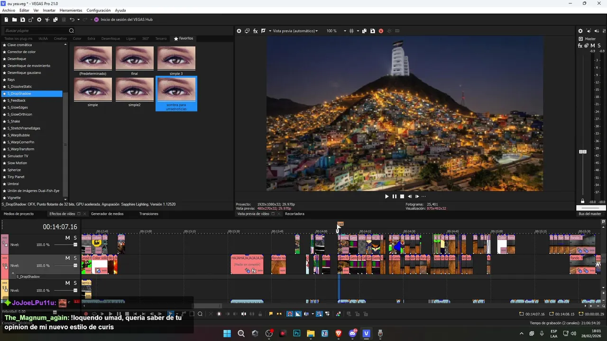Switch to the Favoritos plugin tab
607x341 pixels.
coord(184,38)
